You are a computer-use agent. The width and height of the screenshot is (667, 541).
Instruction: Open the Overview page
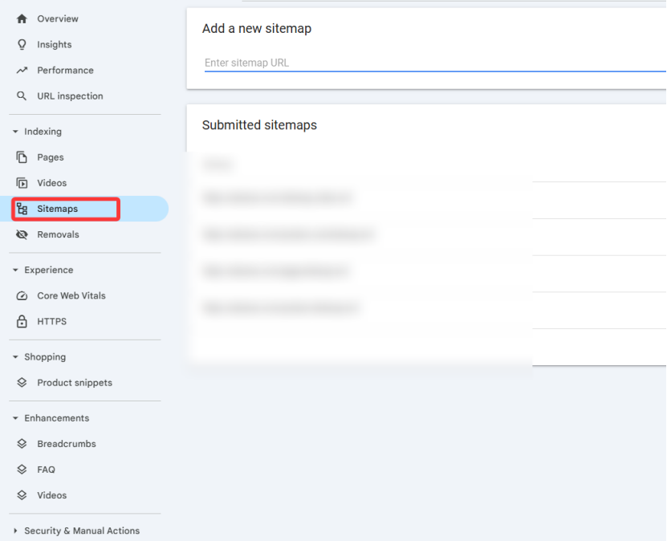coord(58,18)
